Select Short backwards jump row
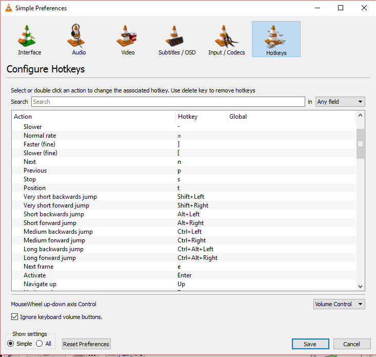Image resolution: width=376 pixels, height=357 pixels. [184, 214]
